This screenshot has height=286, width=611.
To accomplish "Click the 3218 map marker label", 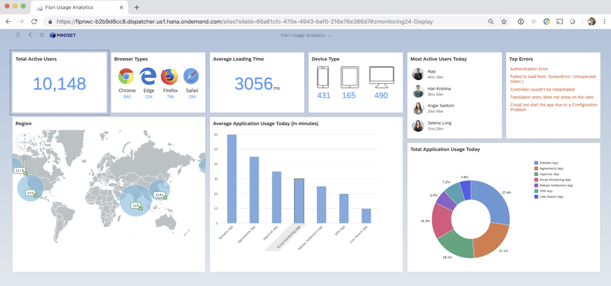I will [19, 170].
